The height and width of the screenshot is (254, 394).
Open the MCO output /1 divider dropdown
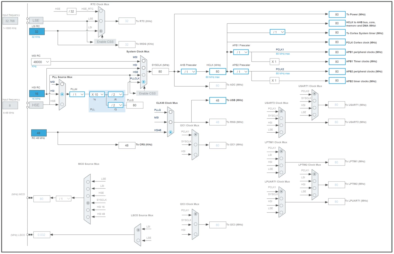coord(64,199)
